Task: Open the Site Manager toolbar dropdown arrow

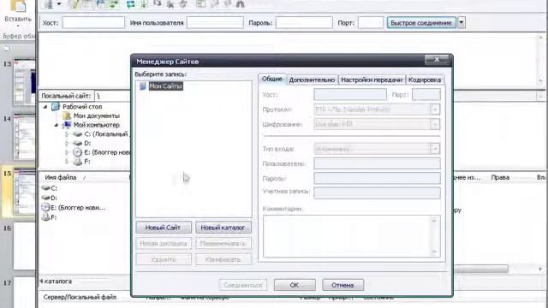Action: (x=59, y=3)
